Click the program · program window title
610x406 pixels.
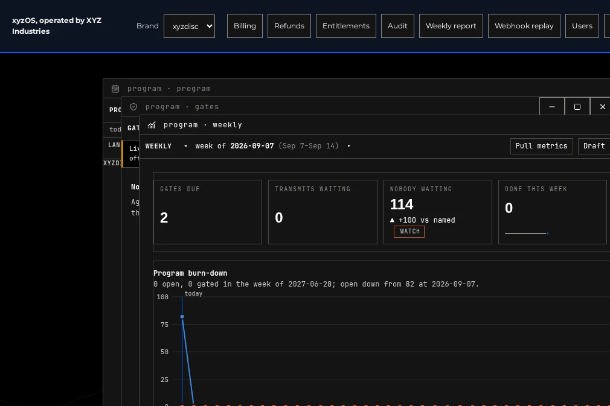click(169, 89)
